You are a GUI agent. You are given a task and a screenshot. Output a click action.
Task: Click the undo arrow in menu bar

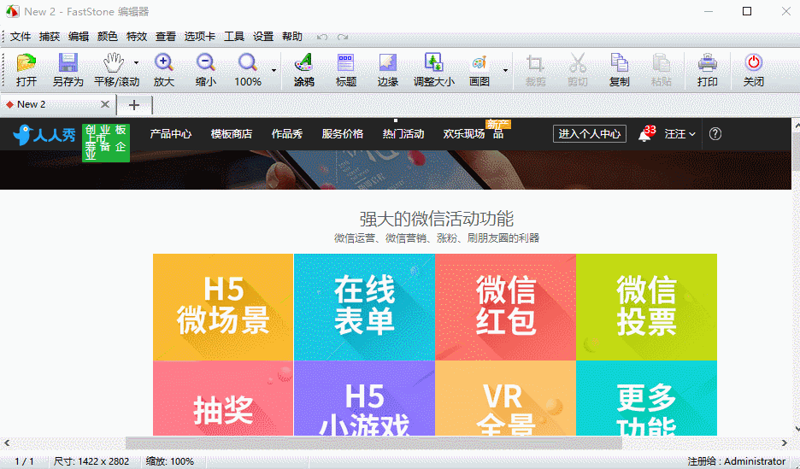click(322, 37)
